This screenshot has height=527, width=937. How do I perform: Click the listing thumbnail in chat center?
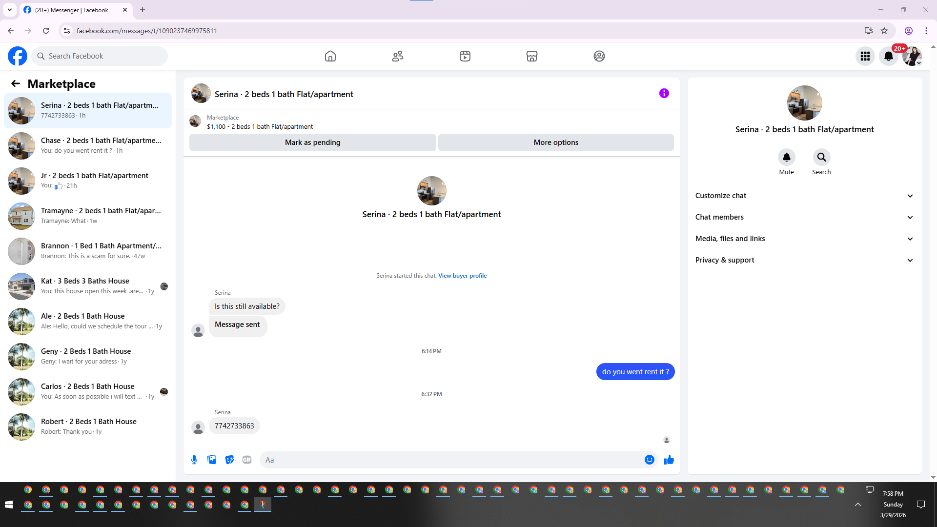point(432,191)
